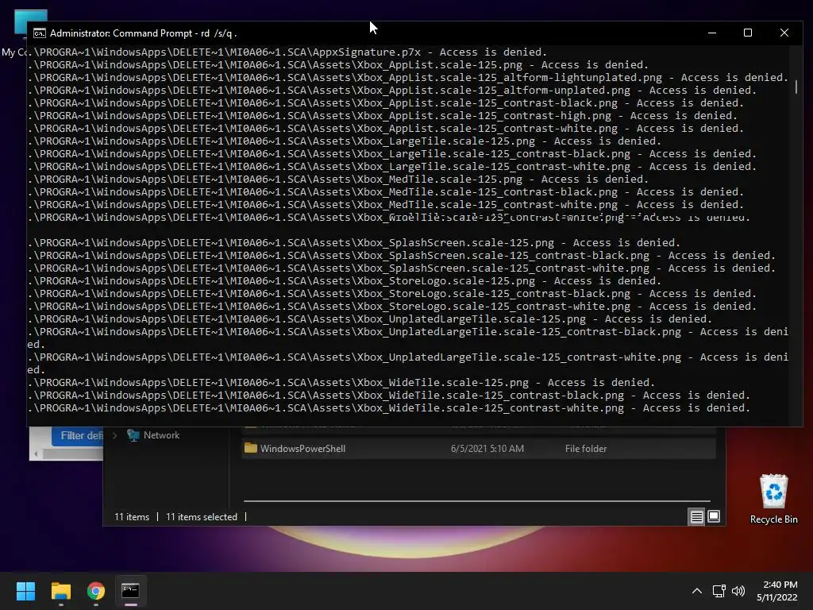Switch Explorer to large icons view

point(714,516)
